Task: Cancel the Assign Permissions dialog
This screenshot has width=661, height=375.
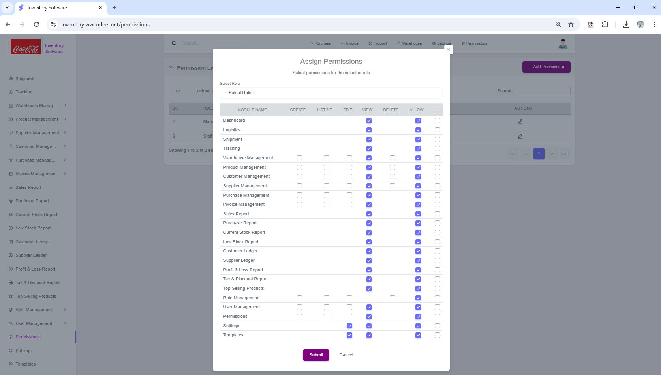Action: click(346, 355)
